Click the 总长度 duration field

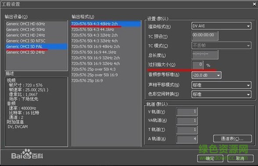pos(205,55)
